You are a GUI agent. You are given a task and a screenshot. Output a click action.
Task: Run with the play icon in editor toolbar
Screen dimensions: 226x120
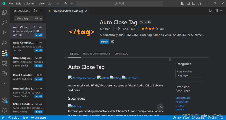pos(210,11)
